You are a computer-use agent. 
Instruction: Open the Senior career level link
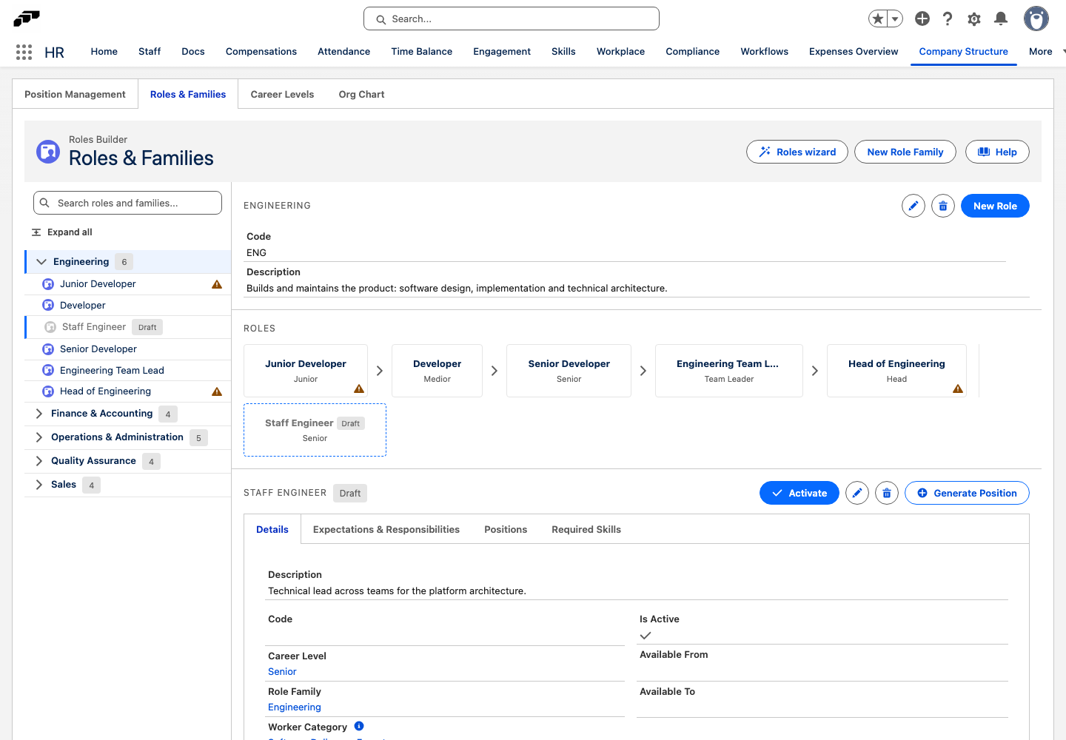pyautogui.click(x=282, y=671)
